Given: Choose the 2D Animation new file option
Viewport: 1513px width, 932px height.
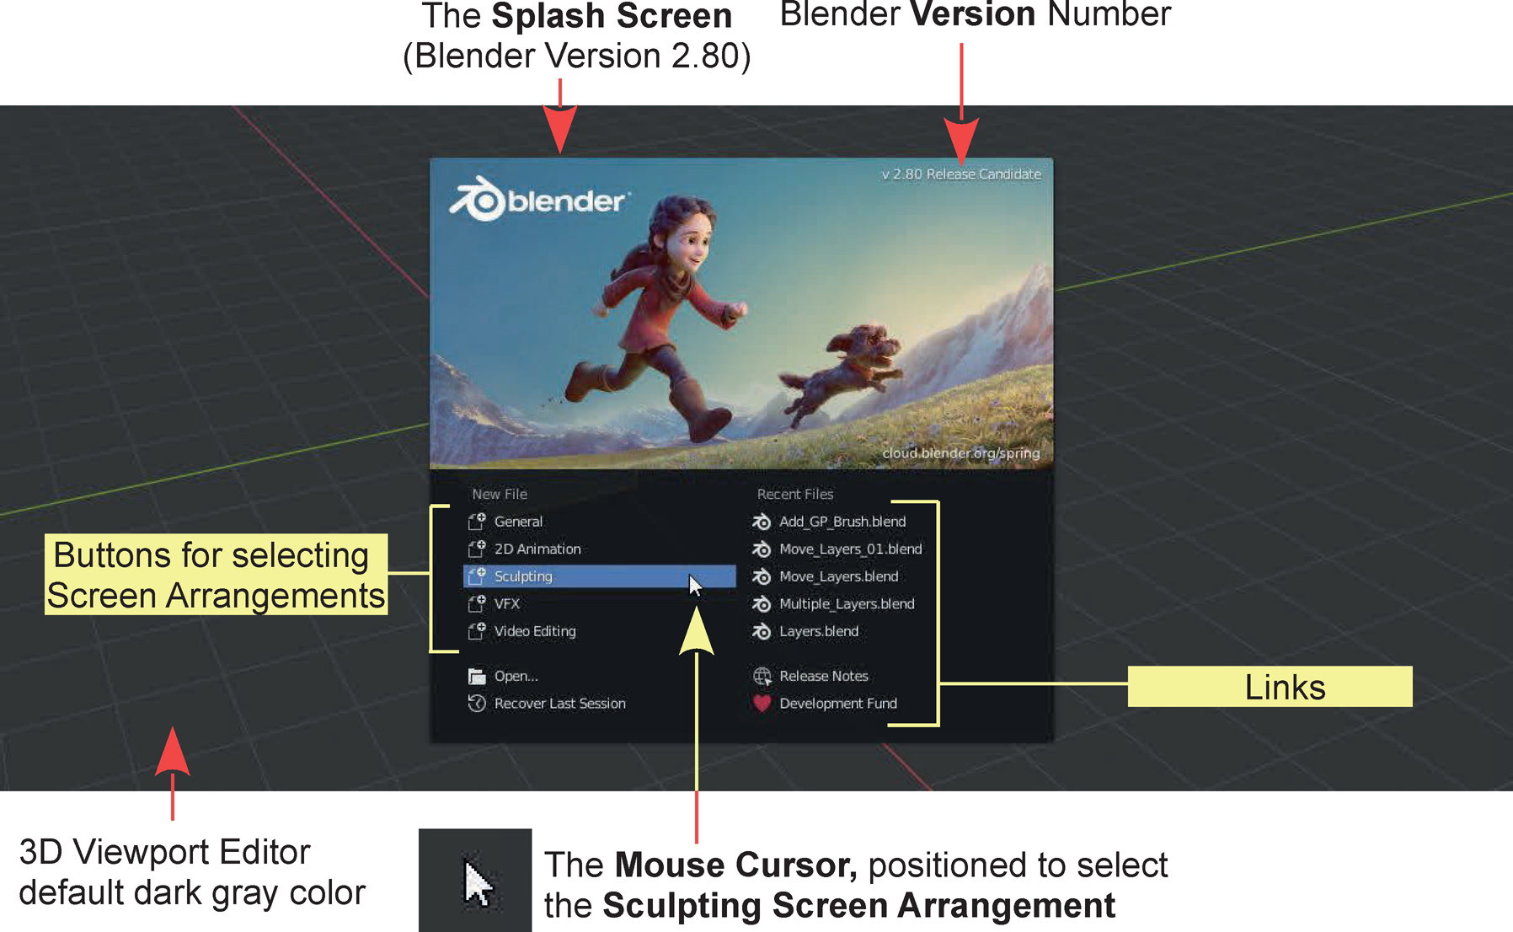Looking at the screenshot, I should [x=537, y=549].
